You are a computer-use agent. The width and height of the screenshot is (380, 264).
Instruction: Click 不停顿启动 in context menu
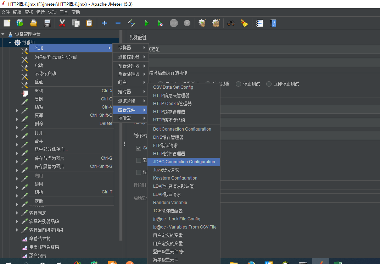(71, 73)
